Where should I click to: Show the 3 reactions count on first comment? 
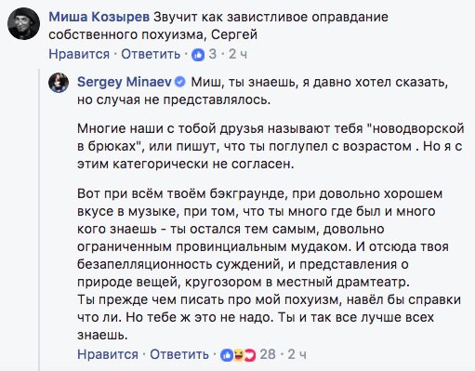(x=213, y=54)
